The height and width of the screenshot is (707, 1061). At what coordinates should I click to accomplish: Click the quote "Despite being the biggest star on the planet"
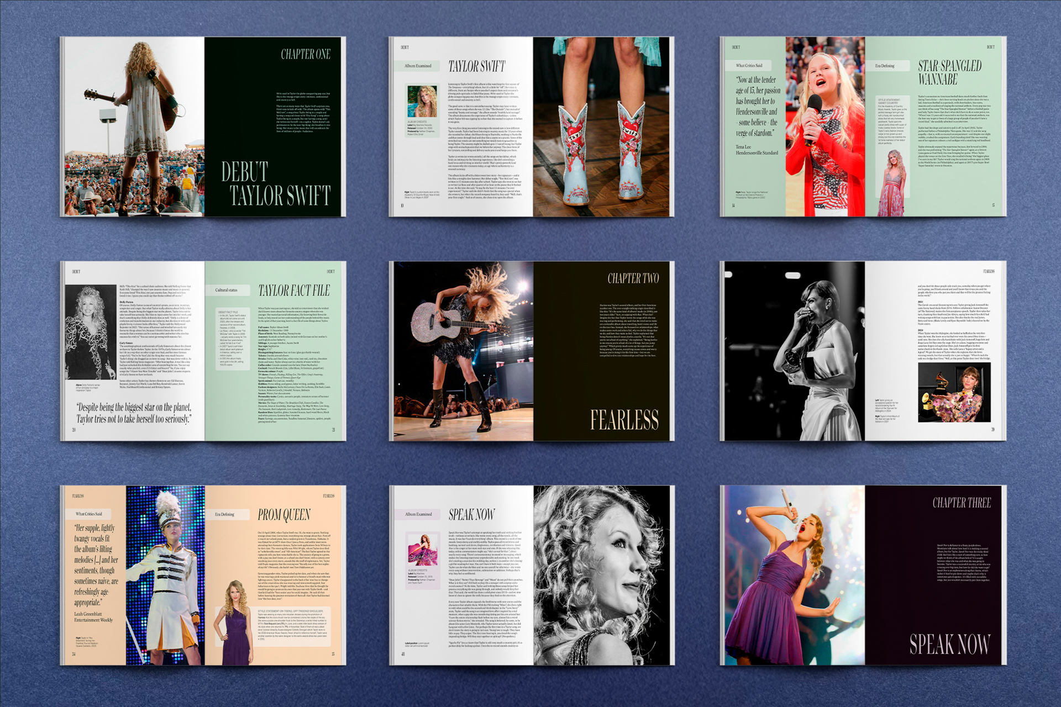tap(133, 413)
